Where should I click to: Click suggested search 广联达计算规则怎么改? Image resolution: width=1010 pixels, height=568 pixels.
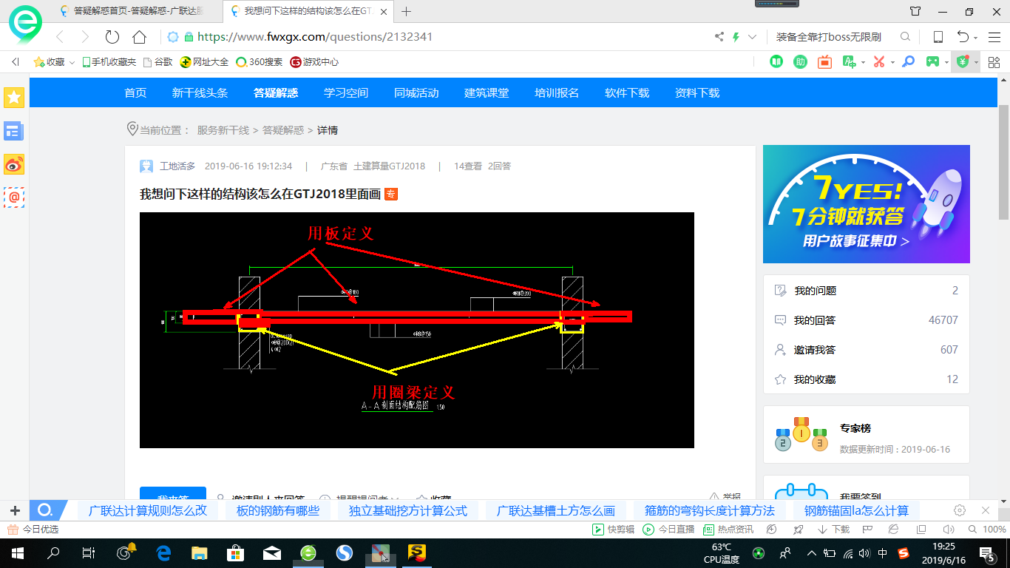click(x=148, y=510)
